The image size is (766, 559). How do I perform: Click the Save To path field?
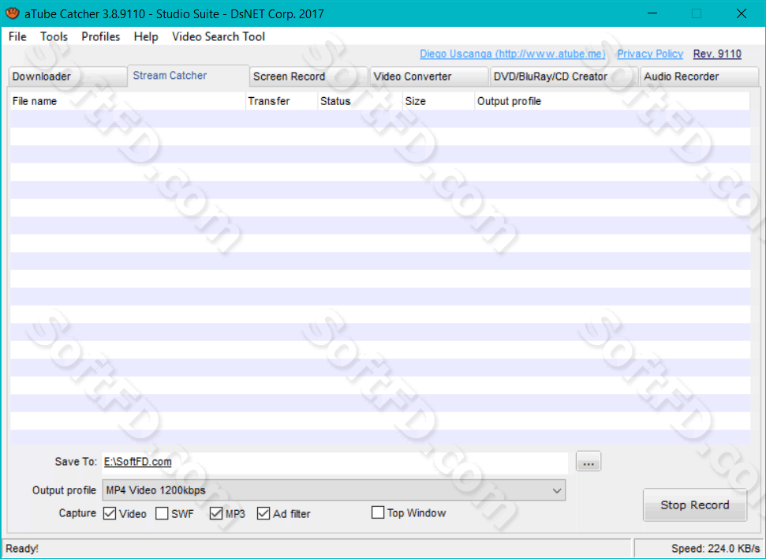click(x=334, y=462)
